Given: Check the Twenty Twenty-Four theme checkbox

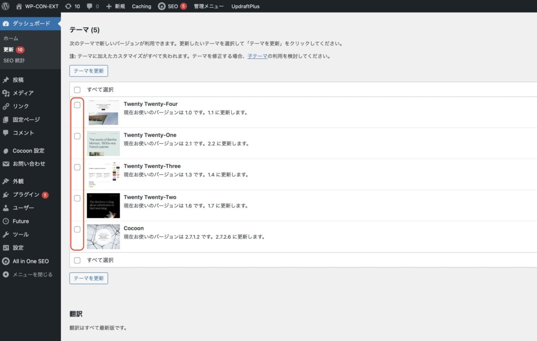Looking at the screenshot, I should (x=77, y=105).
